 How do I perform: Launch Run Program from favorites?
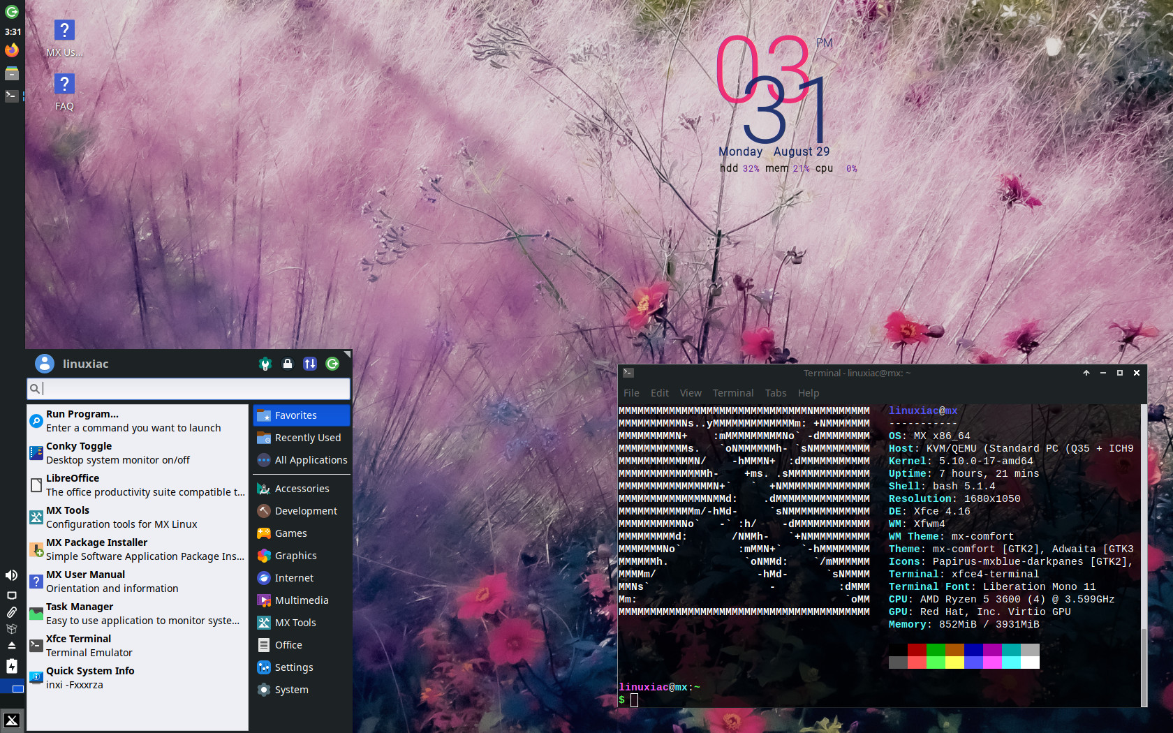(x=138, y=421)
